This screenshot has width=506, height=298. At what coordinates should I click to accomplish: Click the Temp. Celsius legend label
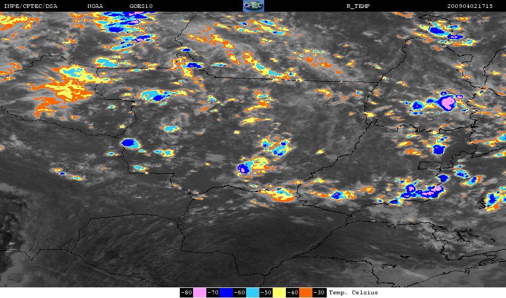point(353,293)
